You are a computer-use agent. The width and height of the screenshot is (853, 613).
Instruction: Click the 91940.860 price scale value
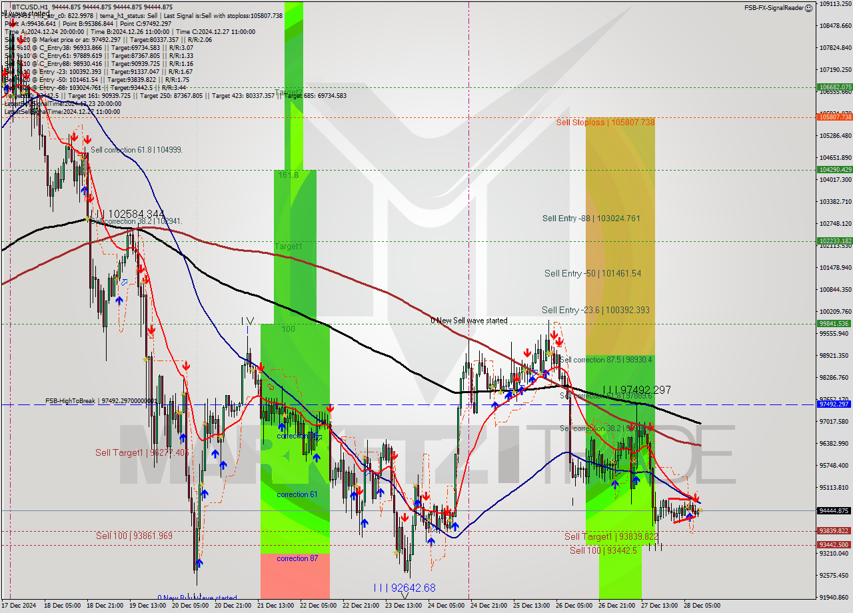[835, 597]
